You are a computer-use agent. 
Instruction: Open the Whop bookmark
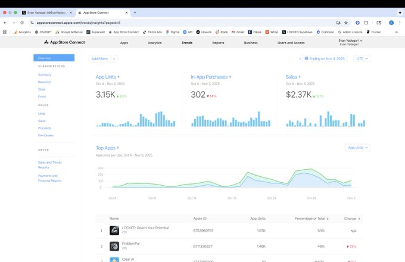[x=272, y=32]
